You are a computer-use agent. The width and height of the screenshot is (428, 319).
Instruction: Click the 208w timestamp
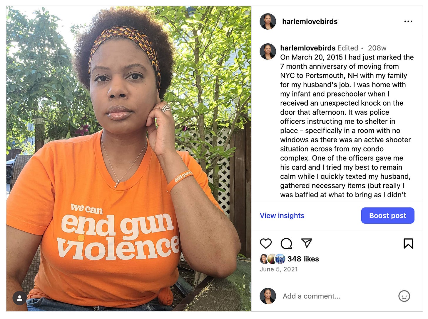click(x=377, y=48)
